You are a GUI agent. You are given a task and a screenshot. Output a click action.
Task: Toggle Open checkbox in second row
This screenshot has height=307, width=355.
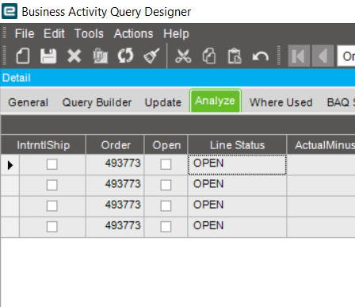click(166, 185)
